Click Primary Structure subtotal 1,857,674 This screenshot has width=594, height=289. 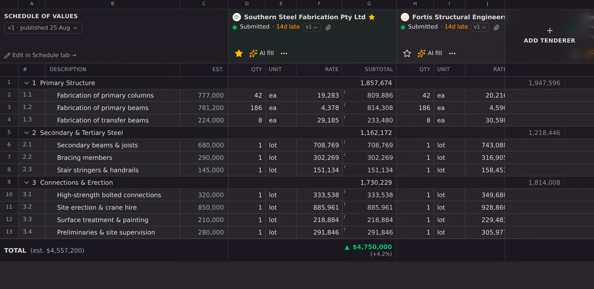pos(376,83)
